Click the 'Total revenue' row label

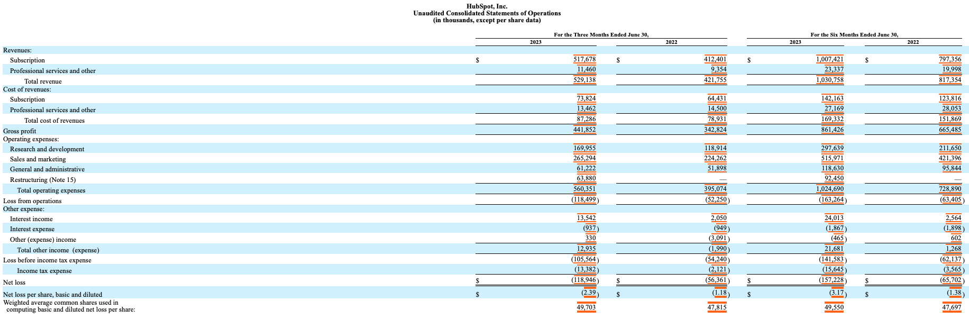point(43,81)
